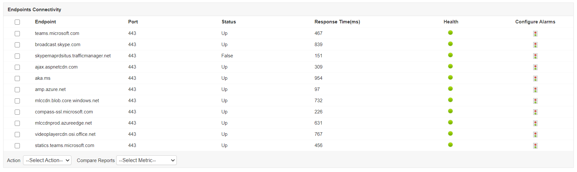Screen dimensions: 577x172
Task: Tick the checkbox for teams.microsoft.com
Action: coord(17,34)
